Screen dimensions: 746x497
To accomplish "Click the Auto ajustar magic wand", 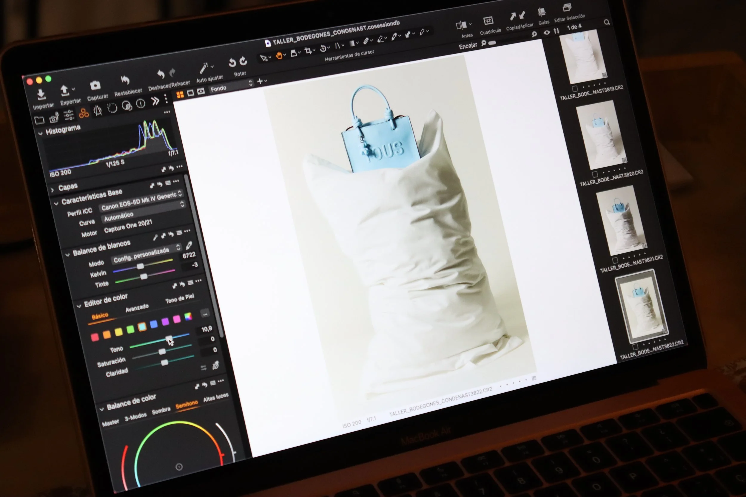I will tap(203, 68).
